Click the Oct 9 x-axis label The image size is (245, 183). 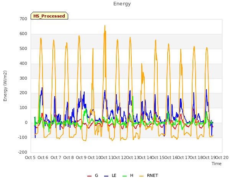[81, 157]
